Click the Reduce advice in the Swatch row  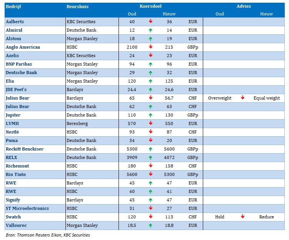pos(267,217)
